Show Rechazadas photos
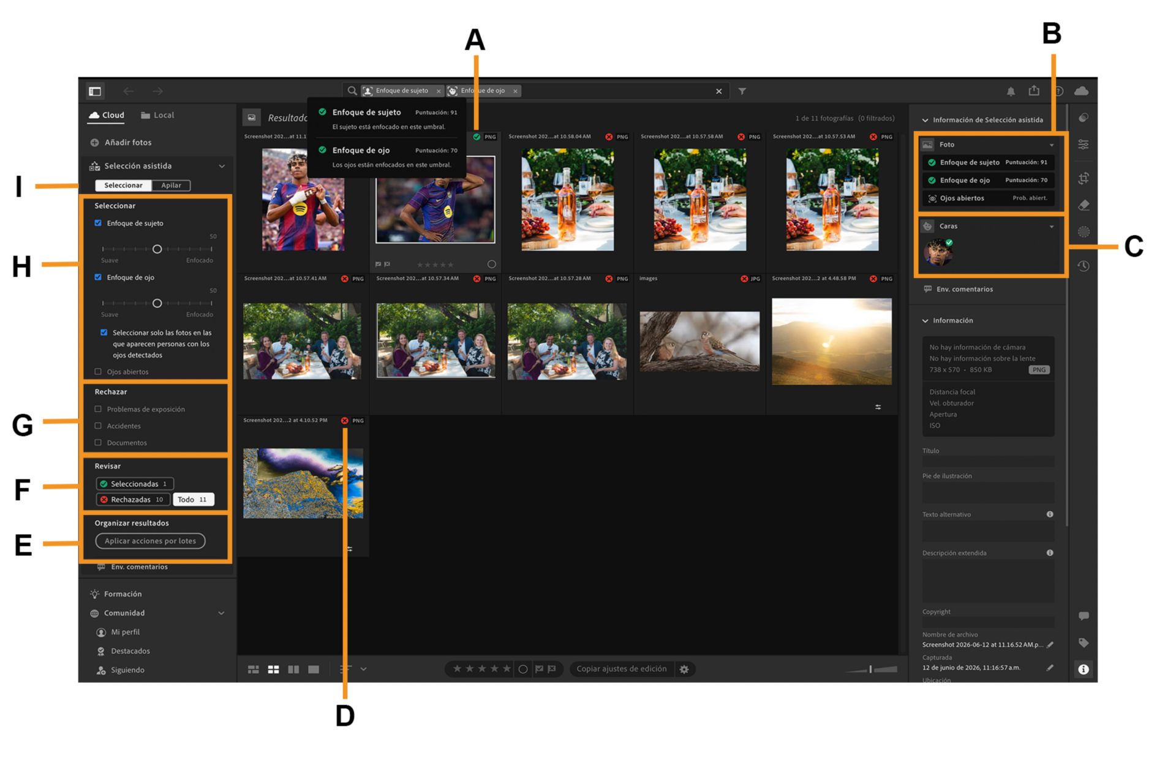 click(x=133, y=500)
